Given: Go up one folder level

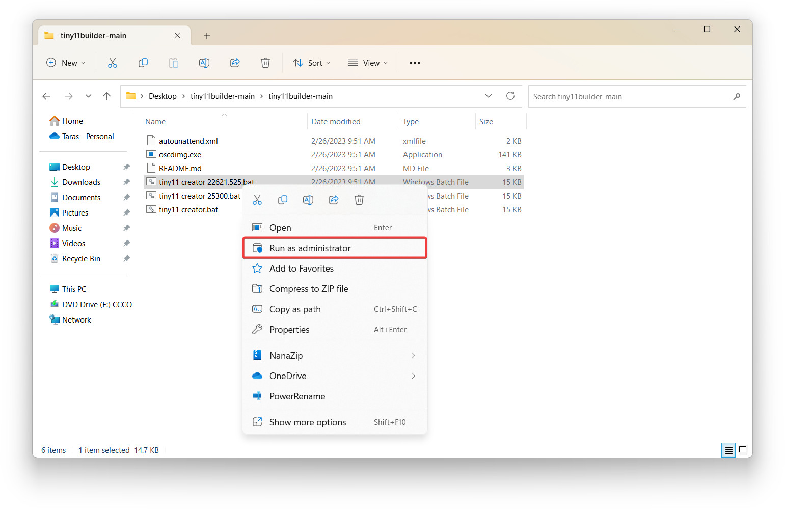Looking at the screenshot, I should [106, 96].
